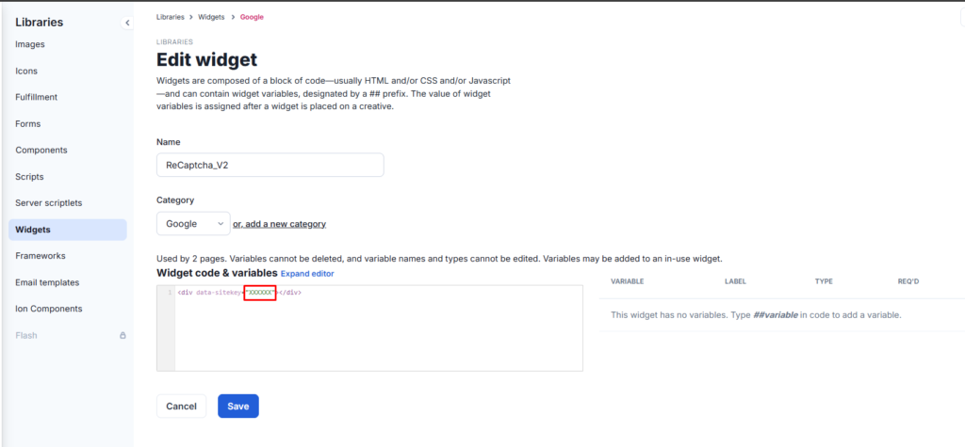Navigate to Components library
The image size is (965, 447).
(68, 150)
